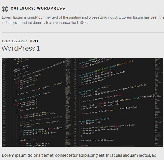Click the code screenshot featured image
The width and height of the screenshot is (164, 160).
click(83, 102)
